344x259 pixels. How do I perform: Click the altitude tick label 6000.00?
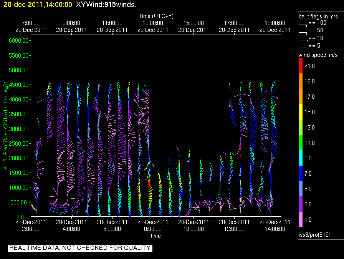click(19, 41)
